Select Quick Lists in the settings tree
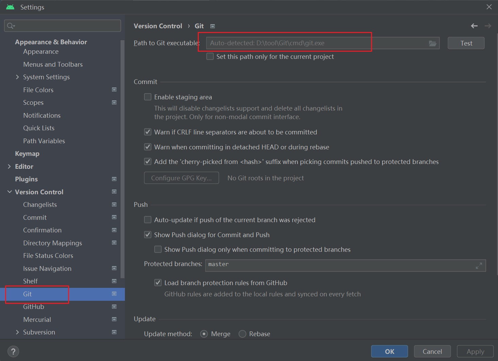This screenshot has width=498, height=361. [39, 128]
